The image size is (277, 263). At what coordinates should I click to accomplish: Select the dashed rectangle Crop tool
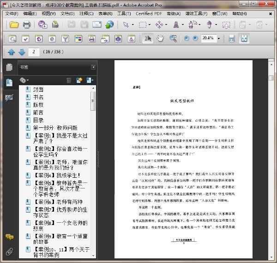(x=143, y=25)
